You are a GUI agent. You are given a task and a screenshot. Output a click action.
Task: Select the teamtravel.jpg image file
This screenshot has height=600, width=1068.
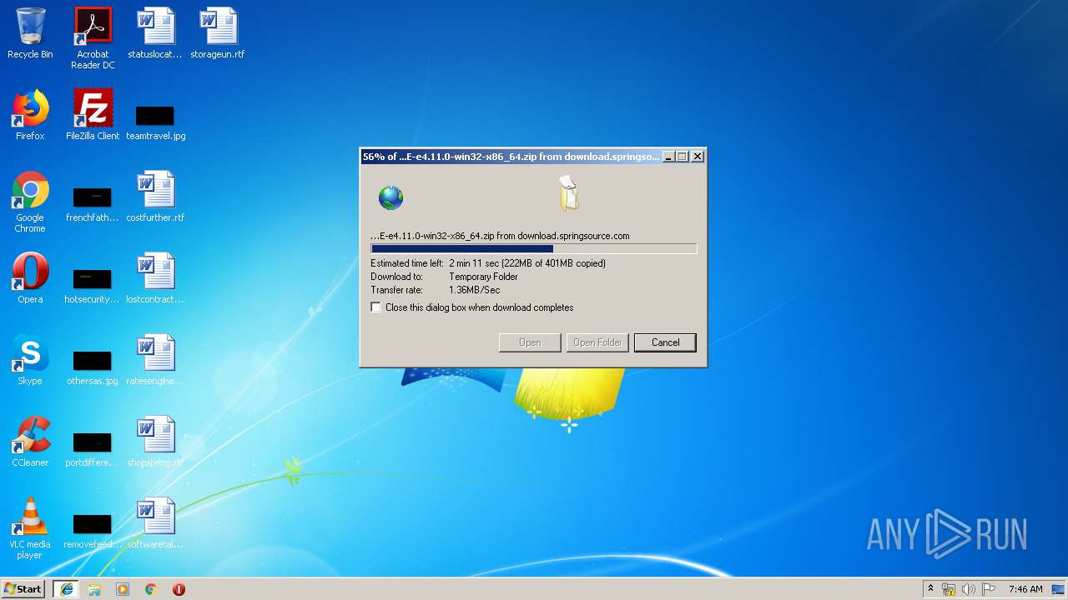click(155, 122)
